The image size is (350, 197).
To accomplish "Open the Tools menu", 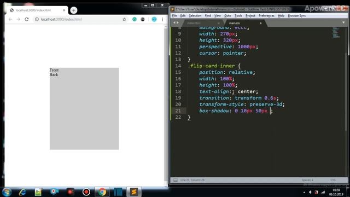I will point(238,16).
